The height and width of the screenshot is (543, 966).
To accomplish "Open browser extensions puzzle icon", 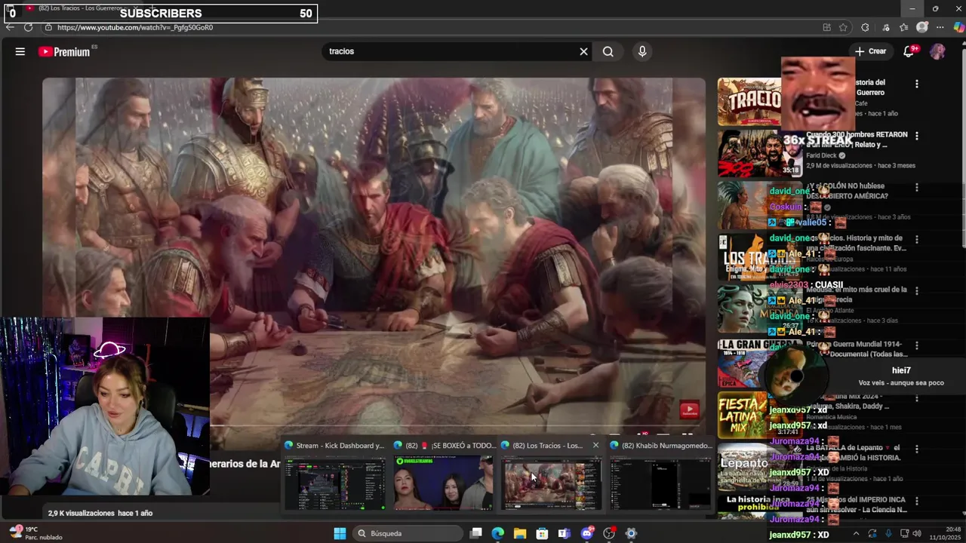I will click(865, 27).
